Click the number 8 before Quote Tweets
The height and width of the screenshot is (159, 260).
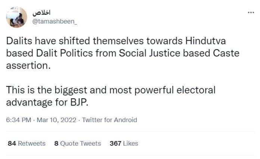[56, 143]
